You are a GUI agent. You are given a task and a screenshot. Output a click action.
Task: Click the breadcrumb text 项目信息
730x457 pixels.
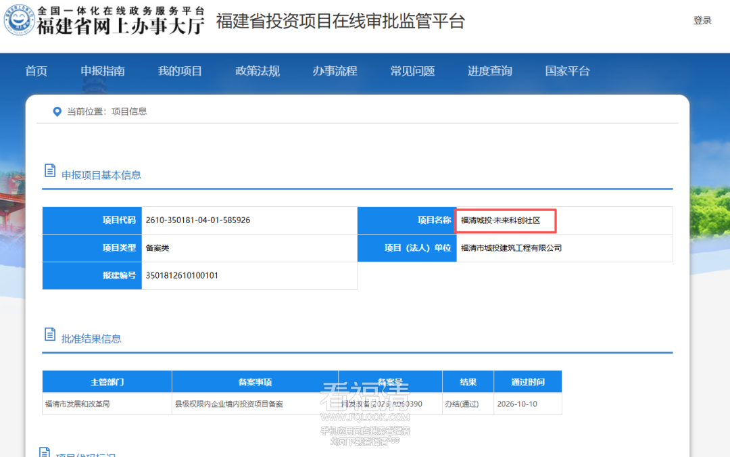coord(129,112)
